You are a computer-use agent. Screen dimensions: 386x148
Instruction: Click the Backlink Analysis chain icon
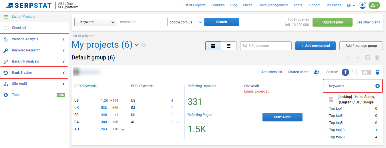6,61
